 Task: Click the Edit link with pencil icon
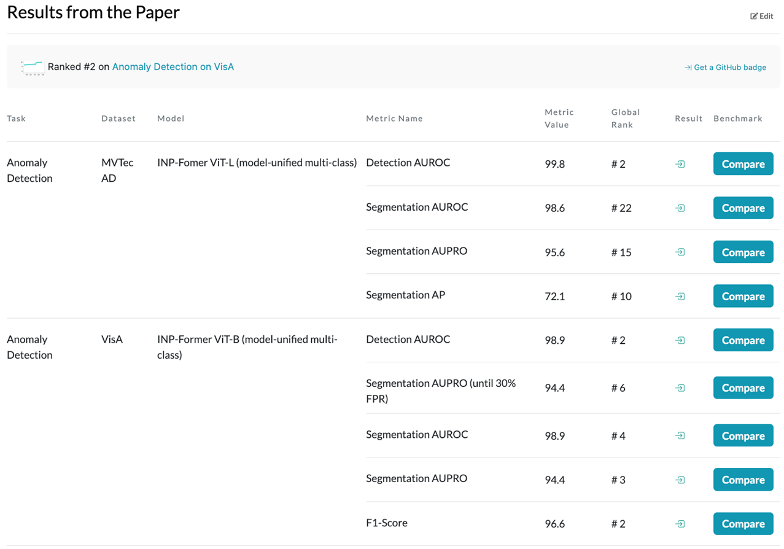point(762,16)
